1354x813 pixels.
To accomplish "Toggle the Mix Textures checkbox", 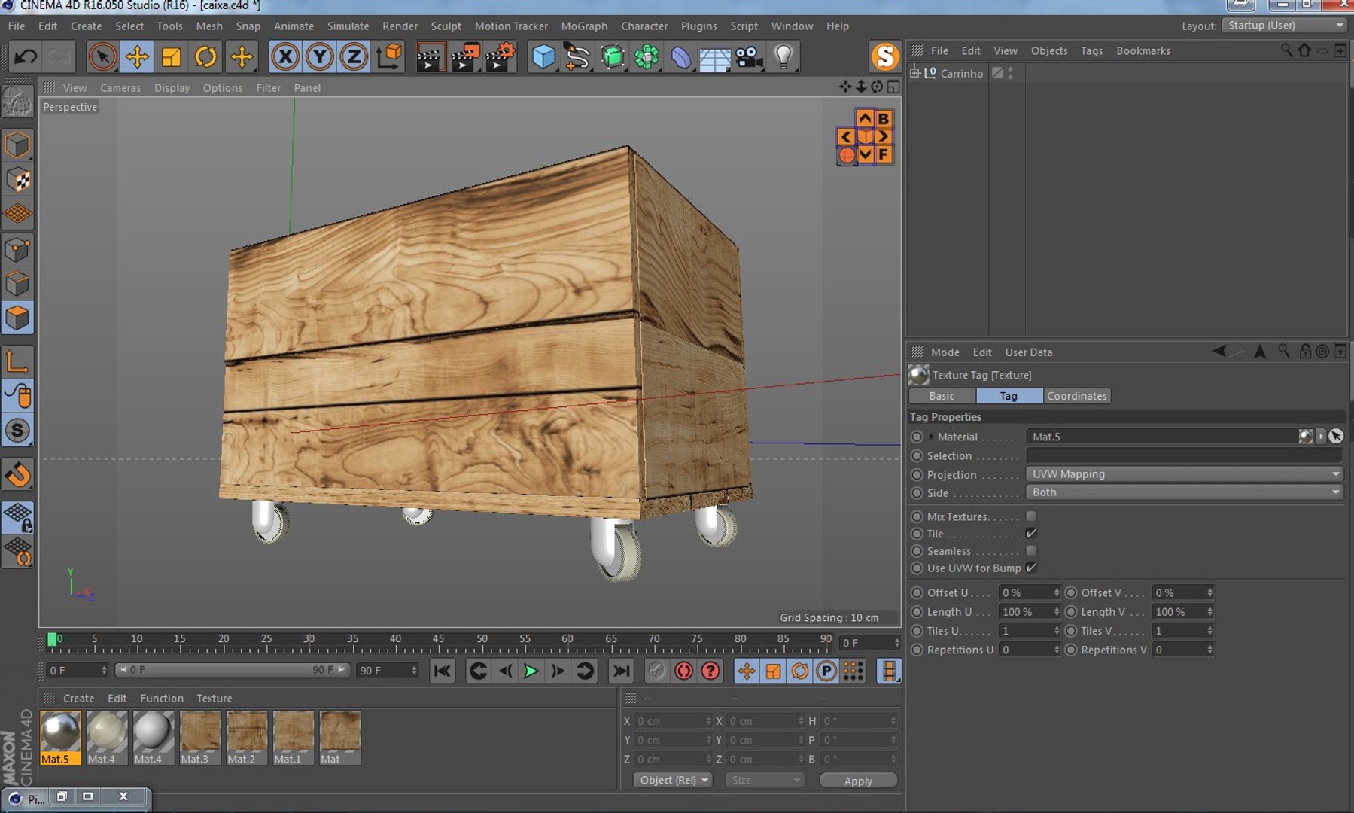I will coord(1031,516).
